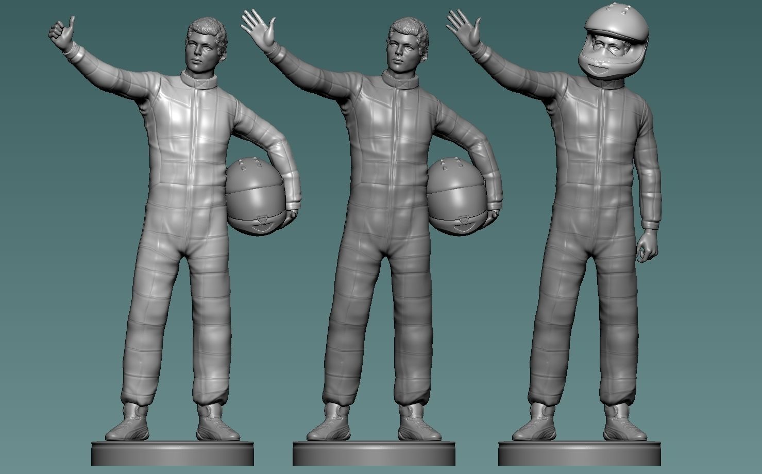Click the right figure's lowered hand
Image resolution: width=762 pixels, height=474 pixels.
click(x=647, y=246)
